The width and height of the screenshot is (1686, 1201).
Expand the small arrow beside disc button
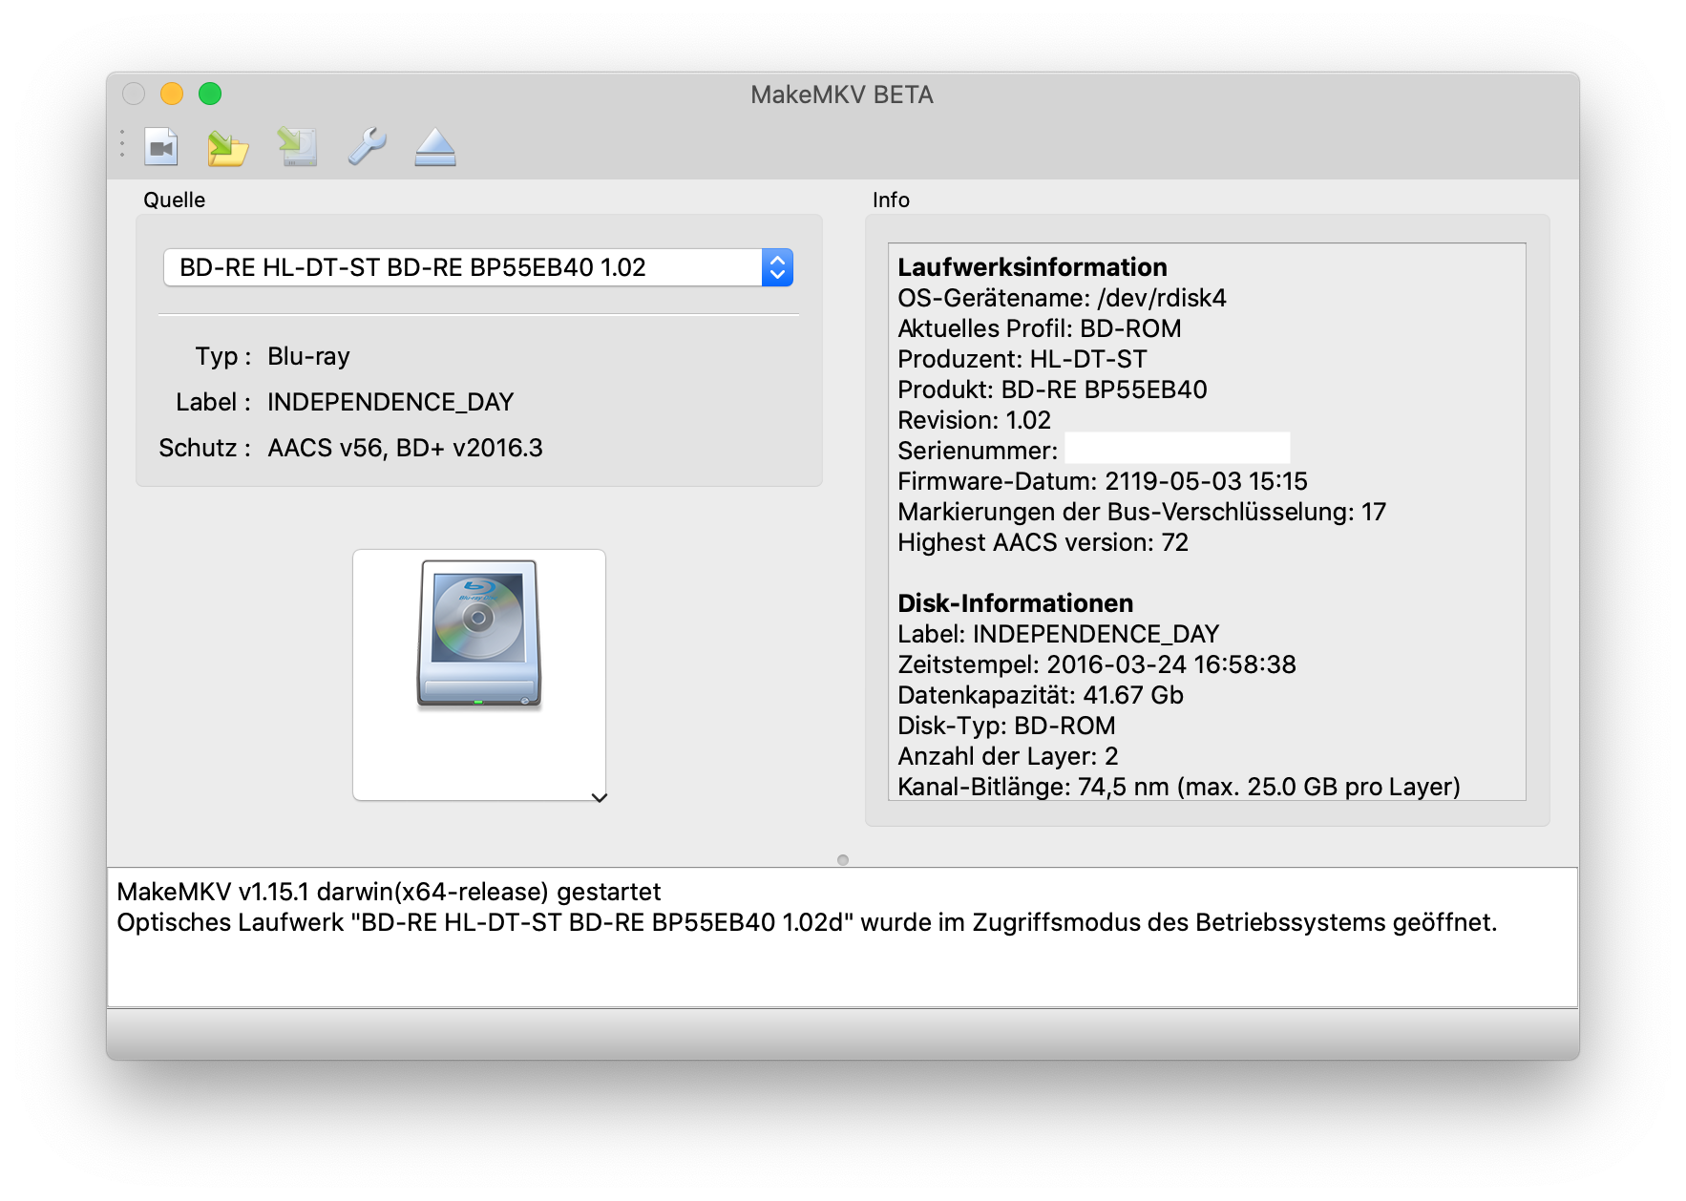[600, 797]
